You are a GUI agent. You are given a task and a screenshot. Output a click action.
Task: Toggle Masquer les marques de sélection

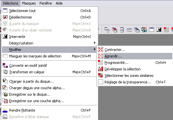pyautogui.click(x=49, y=56)
